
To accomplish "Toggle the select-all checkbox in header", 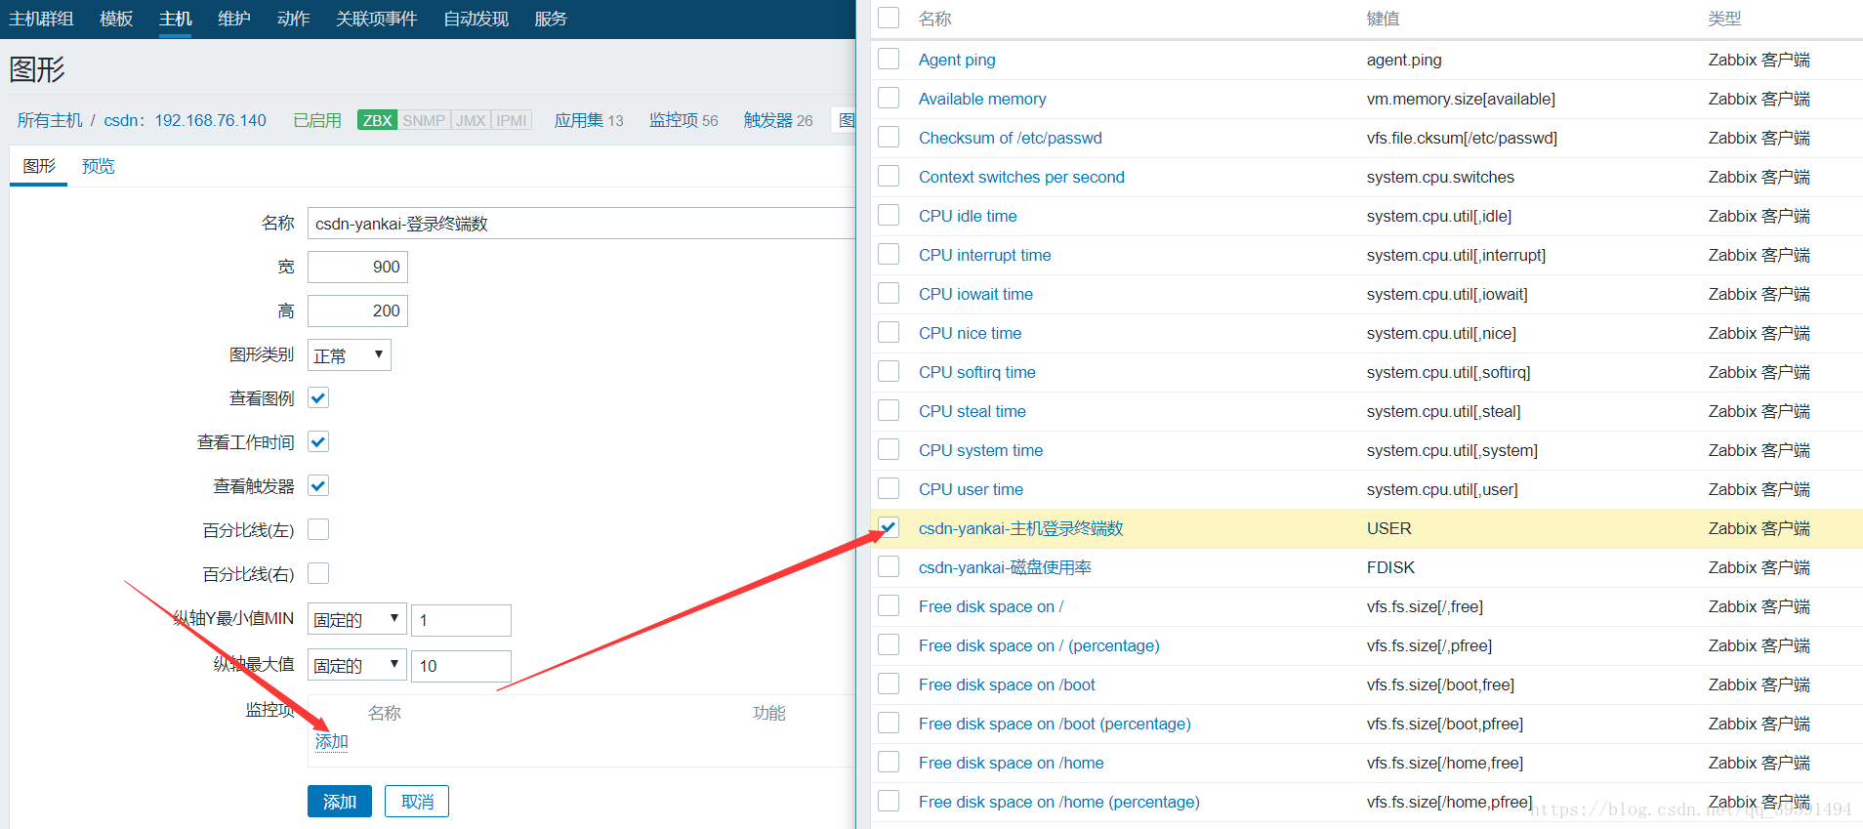I will pyautogui.click(x=889, y=18).
